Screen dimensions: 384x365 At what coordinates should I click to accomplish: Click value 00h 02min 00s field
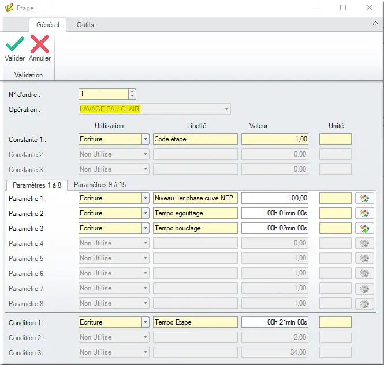click(x=275, y=228)
